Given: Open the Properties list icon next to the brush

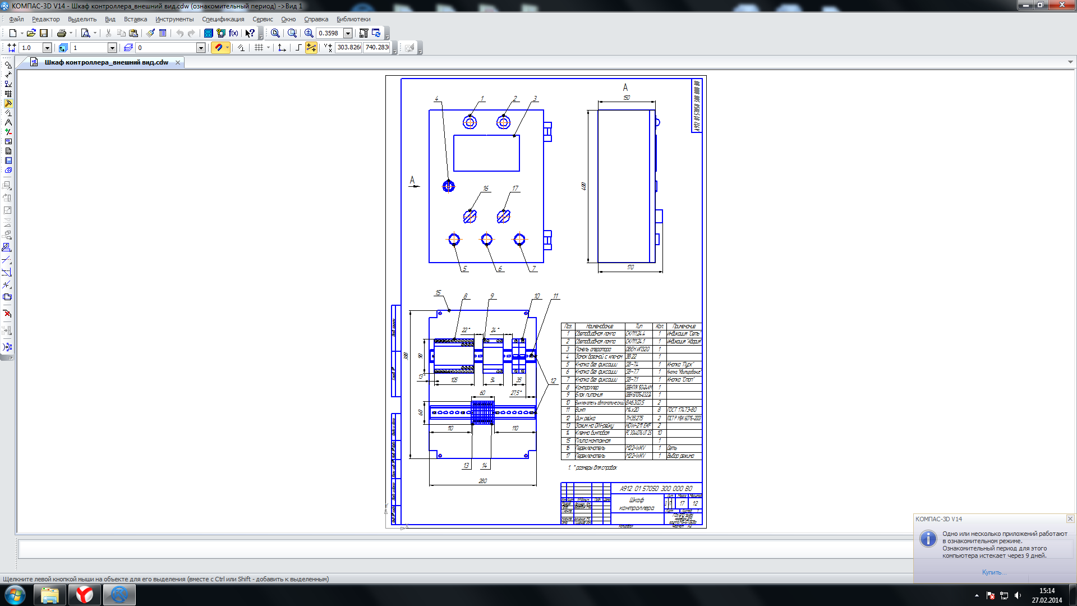Looking at the screenshot, I should [163, 33].
